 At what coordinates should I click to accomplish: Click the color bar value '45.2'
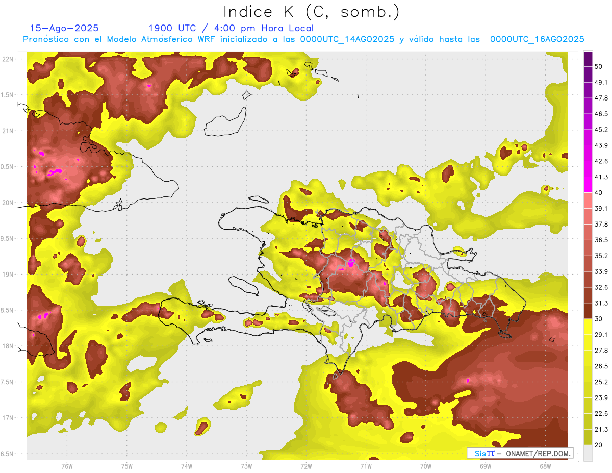tap(601, 130)
